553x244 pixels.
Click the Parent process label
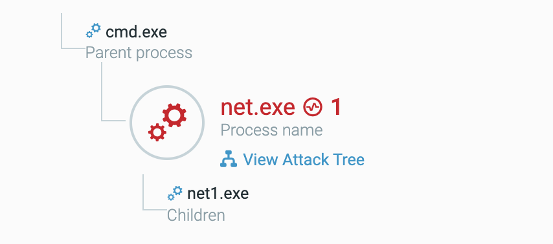(139, 53)
